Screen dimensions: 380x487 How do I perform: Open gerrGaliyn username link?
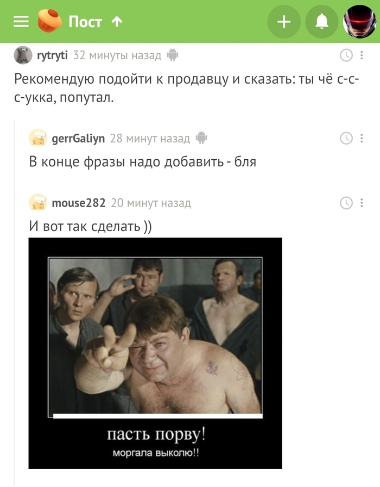point(78,139)
